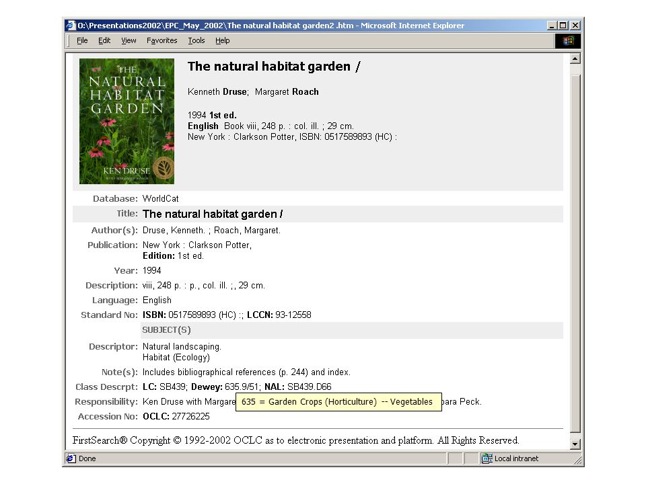Viewport: 646px width, 484px height.
Task: Click the Windows flag throbber icon
Action: pos(568,40)
